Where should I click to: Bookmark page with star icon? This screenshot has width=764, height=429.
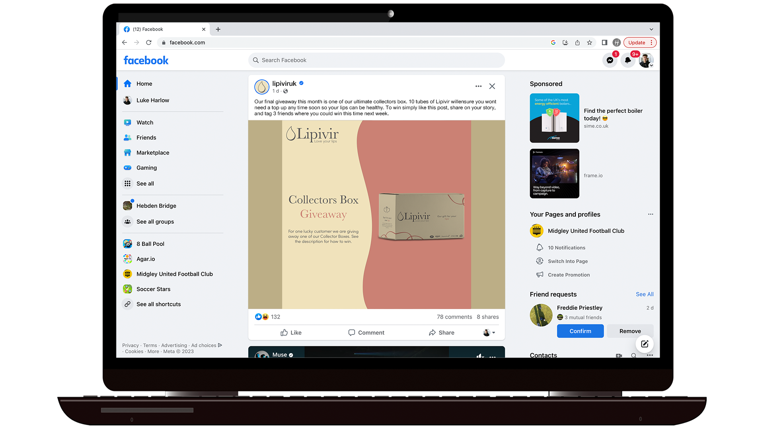[x=589, y=43]
